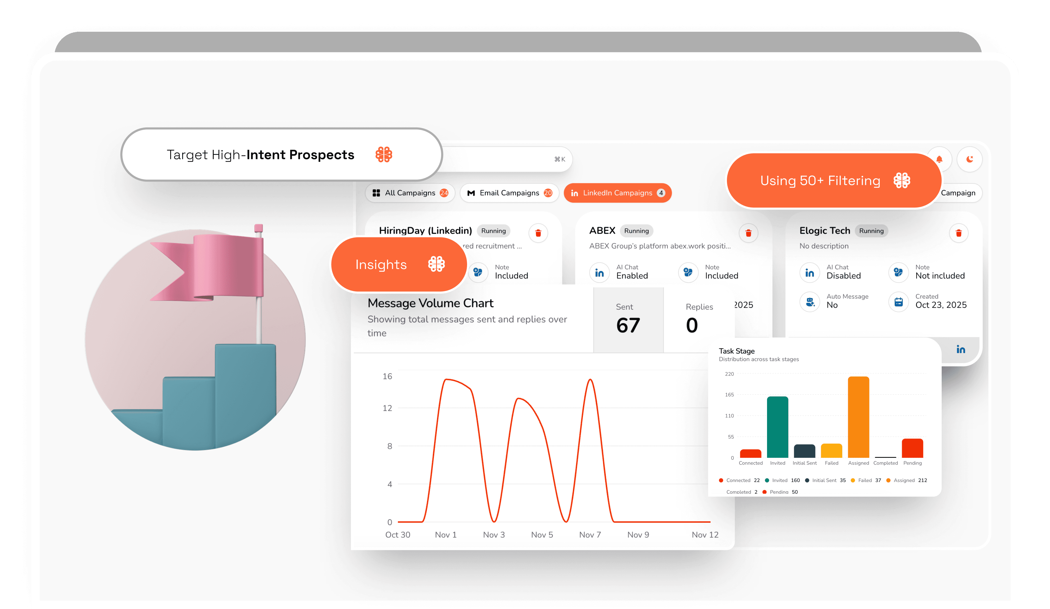Switch to Email Campaigns tab
This screenshot has height=609, width=1050.
coord(509,193)
